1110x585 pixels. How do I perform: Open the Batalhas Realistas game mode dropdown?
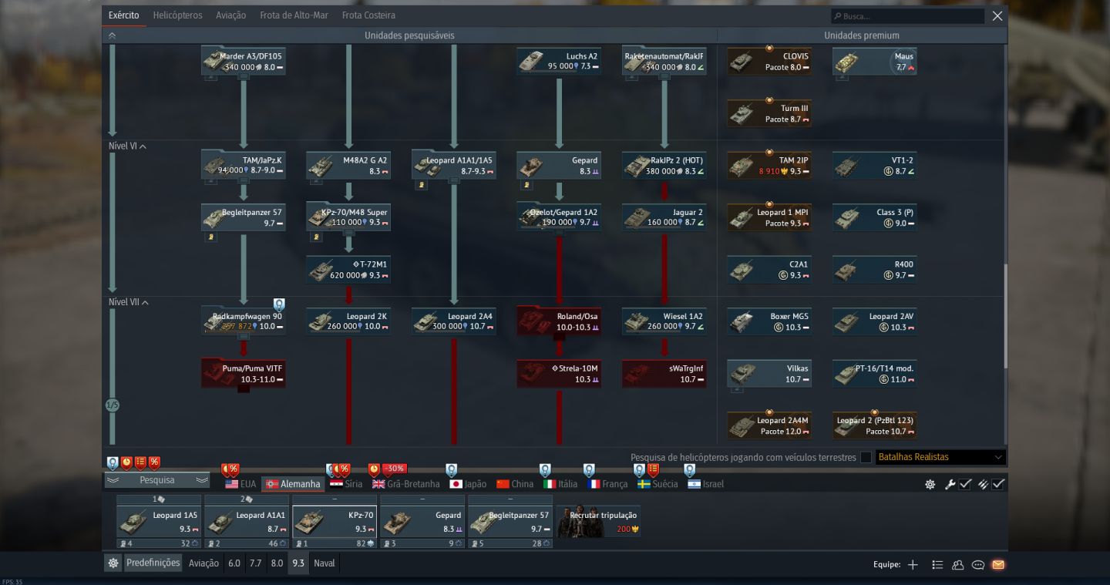940,457
